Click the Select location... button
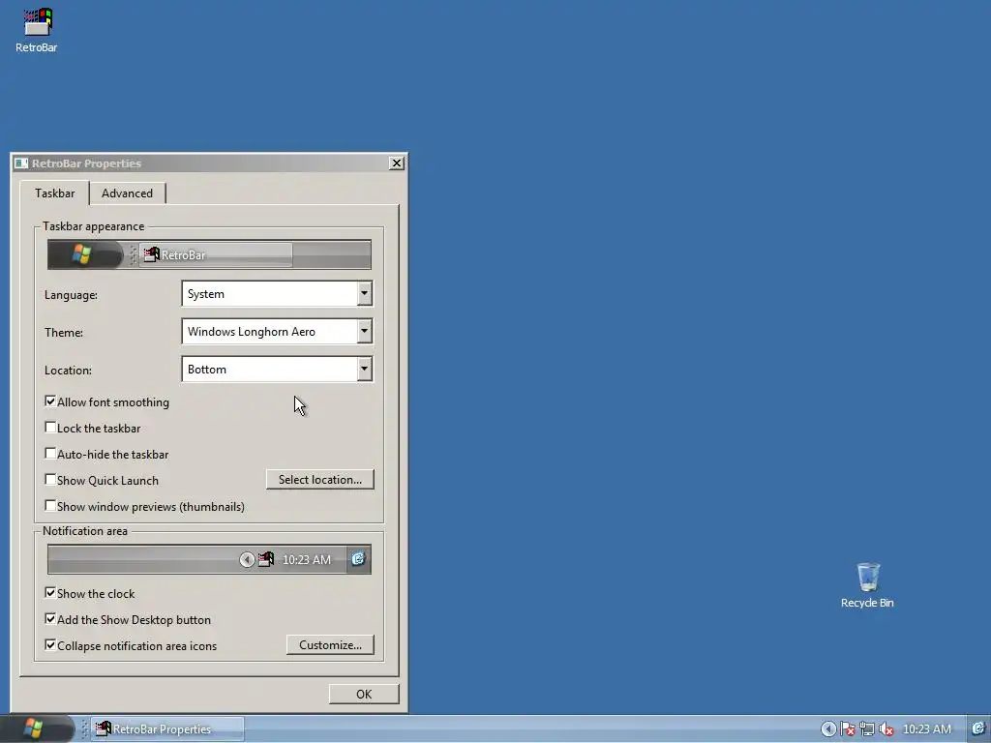 pos(319,480)
